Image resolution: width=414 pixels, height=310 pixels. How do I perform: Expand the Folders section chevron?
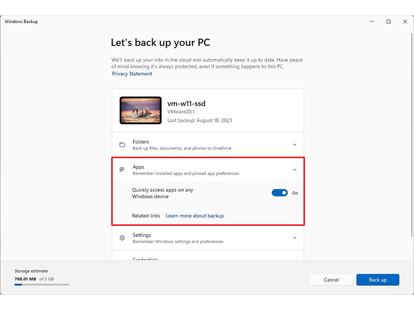point(294,145)
